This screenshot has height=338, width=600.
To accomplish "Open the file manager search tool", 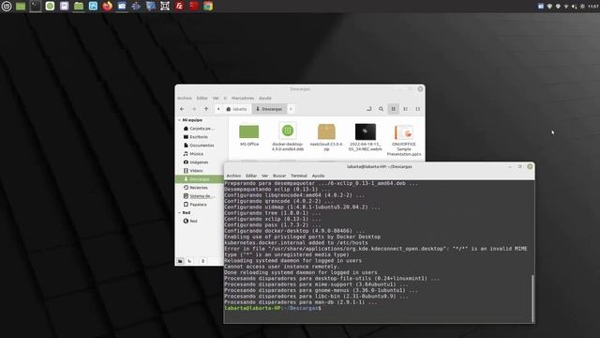I will tap(382, 109).
